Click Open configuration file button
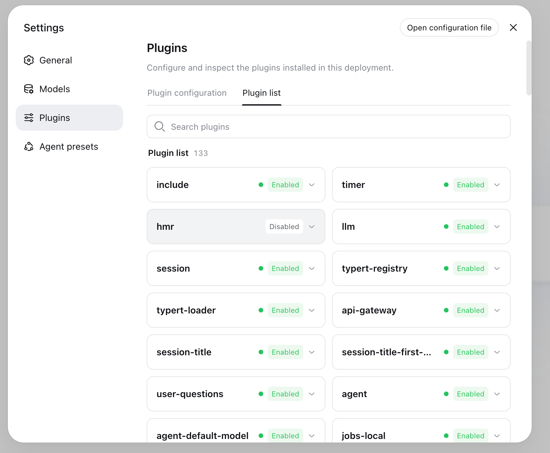The width and height of the screenshot is (550, 453). coord(449,27)
